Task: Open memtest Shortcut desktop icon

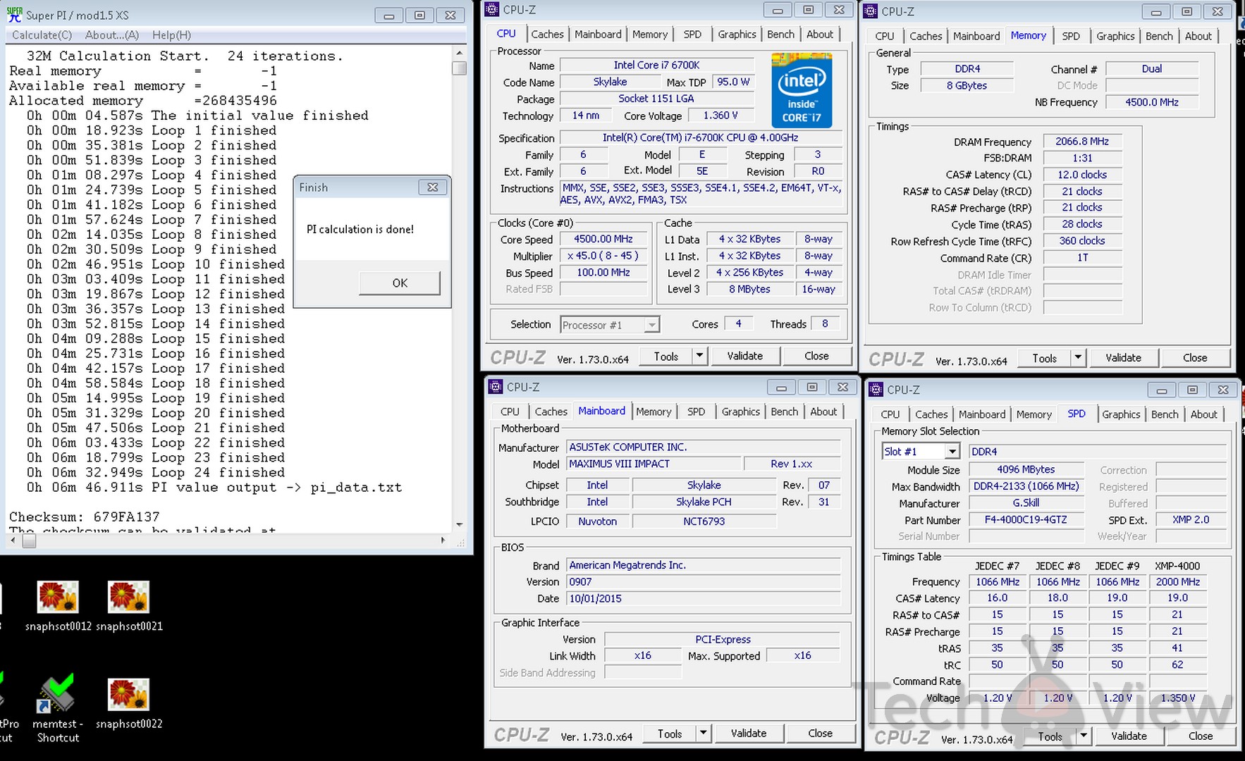Action: tap(58, 708)
